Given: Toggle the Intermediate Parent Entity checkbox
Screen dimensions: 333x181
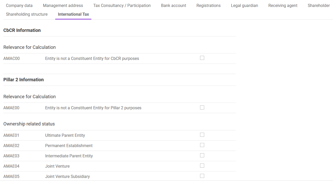Looking at the screenshot, I should click(202, 155).
